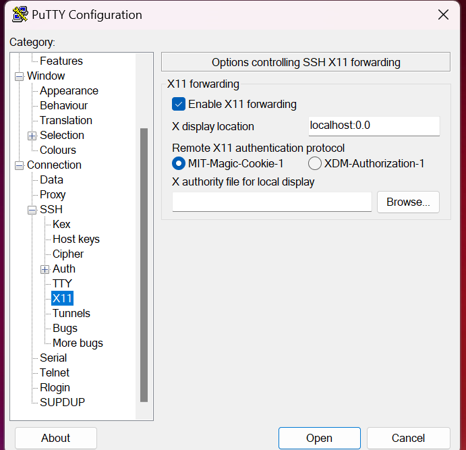Click the X authority file text field
The width and height of the screenshot is (466, 450).
(x=272, y=202)
